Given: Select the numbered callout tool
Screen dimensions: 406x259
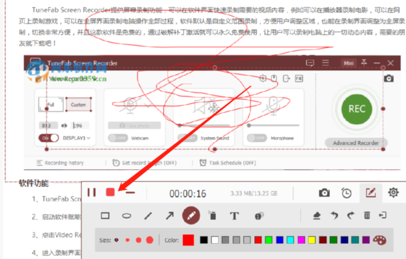Looking at the screenshot, I should pos(259,216).
